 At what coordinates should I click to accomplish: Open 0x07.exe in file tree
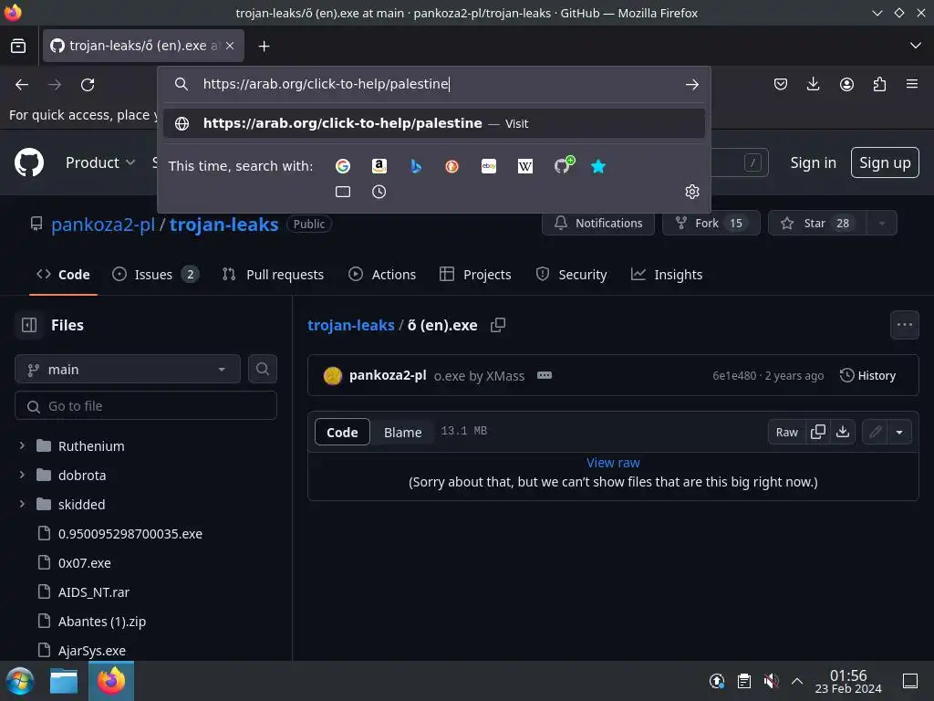coord(85,562)
